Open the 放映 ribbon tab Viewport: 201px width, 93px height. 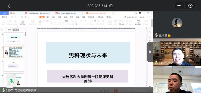coord(71,17)
